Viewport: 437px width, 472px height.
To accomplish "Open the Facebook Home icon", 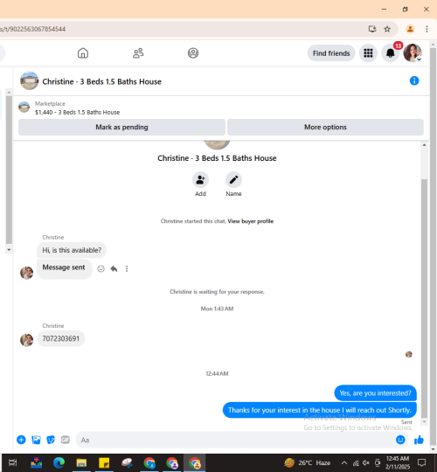I will [x=83, y=53].
